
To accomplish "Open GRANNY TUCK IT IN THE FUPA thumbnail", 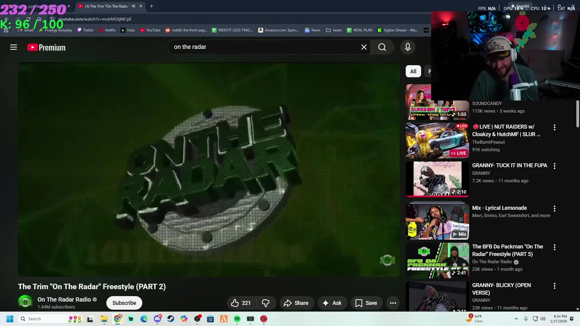I will (437, 179).
